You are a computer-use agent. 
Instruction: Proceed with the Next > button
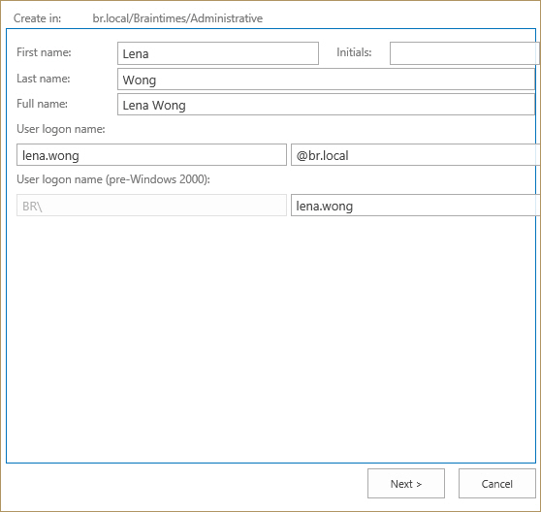pos(405,483)
